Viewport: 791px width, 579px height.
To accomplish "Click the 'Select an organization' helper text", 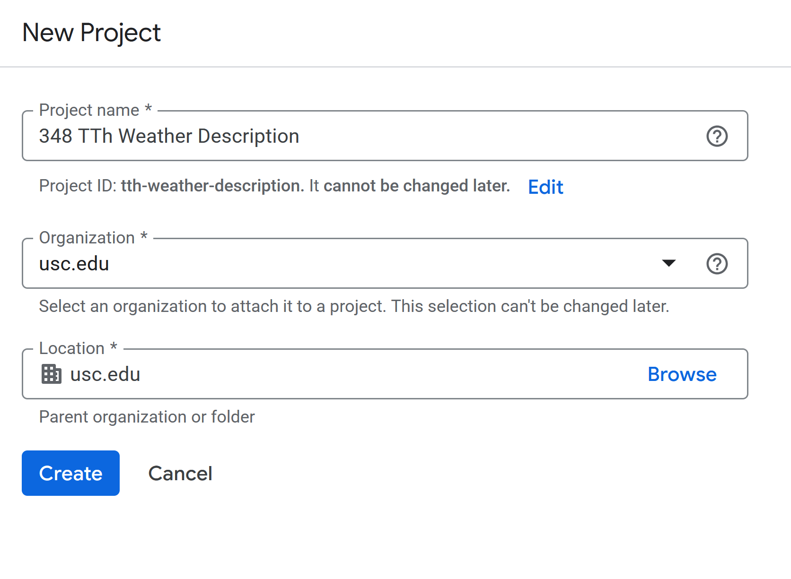I will click(x=354, y=306).
